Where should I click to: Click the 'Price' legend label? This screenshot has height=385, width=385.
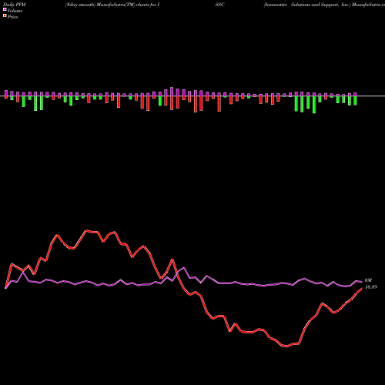[x=12, y=17]
